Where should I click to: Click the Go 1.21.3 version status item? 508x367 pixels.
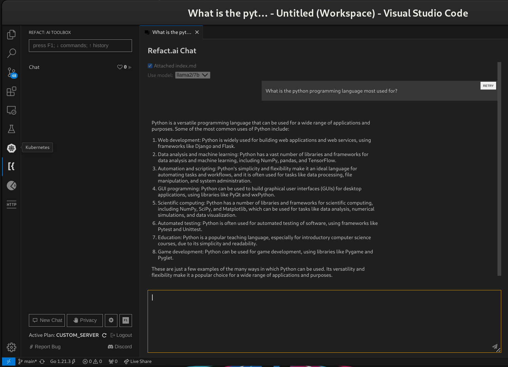point(63,362)
